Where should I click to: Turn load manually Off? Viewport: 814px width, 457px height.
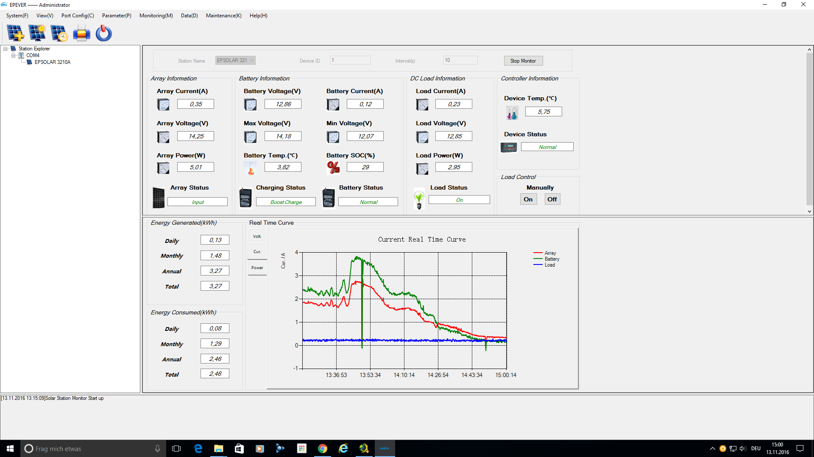pyautogui.click(x=552, y=199)
